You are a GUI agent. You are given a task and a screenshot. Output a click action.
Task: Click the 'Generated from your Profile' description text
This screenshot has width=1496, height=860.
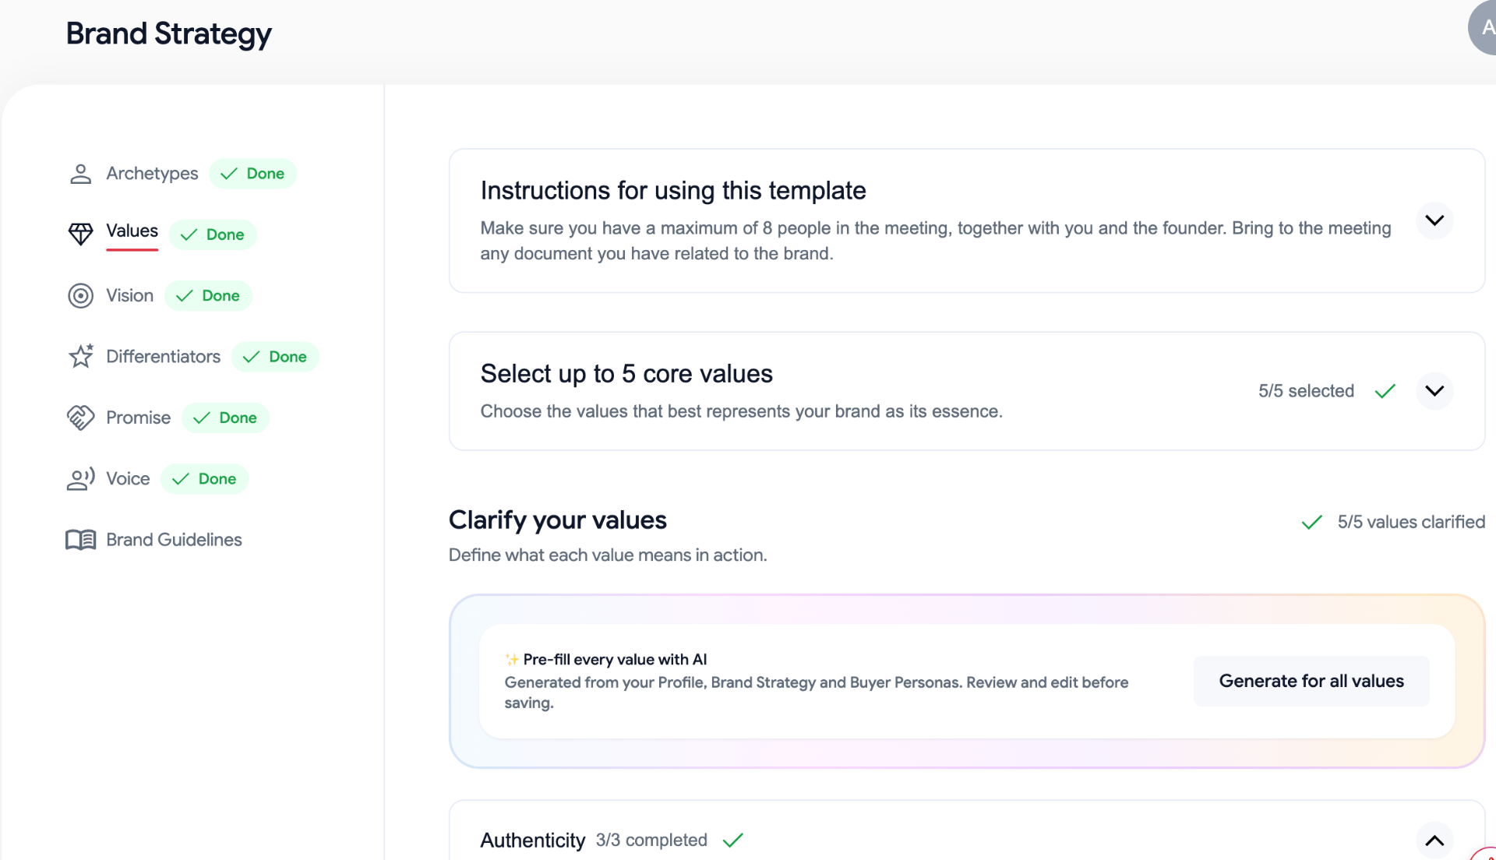tap(816, 692)
